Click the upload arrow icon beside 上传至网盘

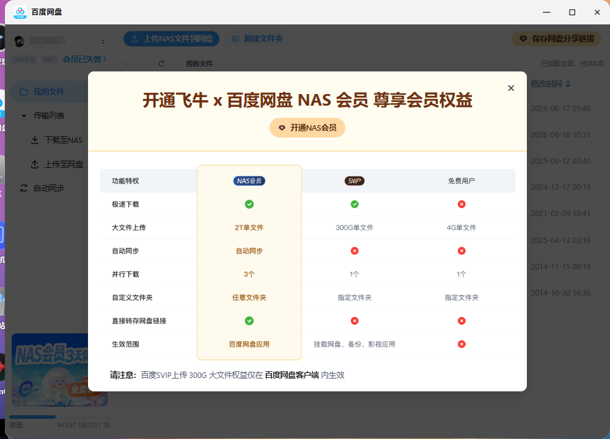(35, 164)
